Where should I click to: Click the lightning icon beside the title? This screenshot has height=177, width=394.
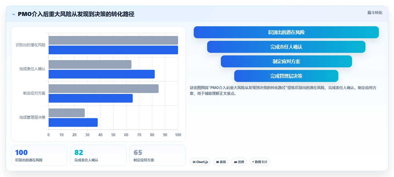coord(13,14)
